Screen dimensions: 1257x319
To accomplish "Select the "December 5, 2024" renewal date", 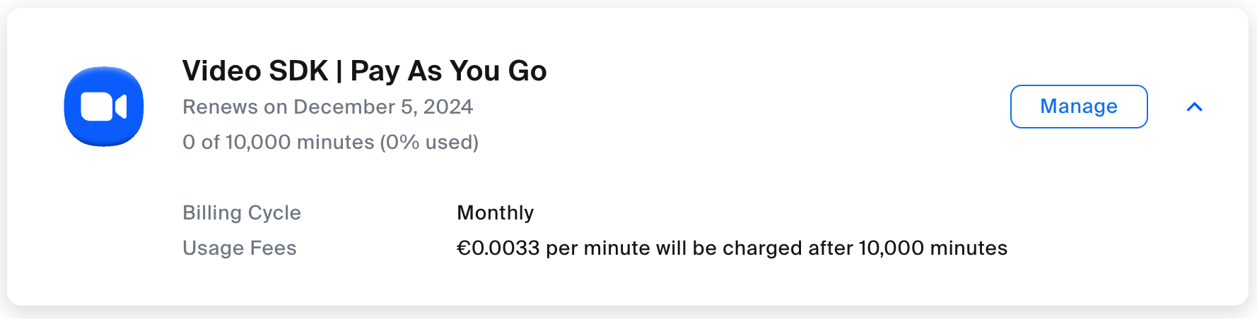I will coord(383,107).
